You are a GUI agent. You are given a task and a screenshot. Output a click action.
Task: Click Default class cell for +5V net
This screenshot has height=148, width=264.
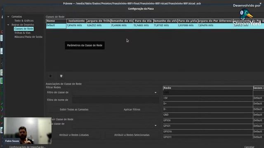click(x=259, y=98)
